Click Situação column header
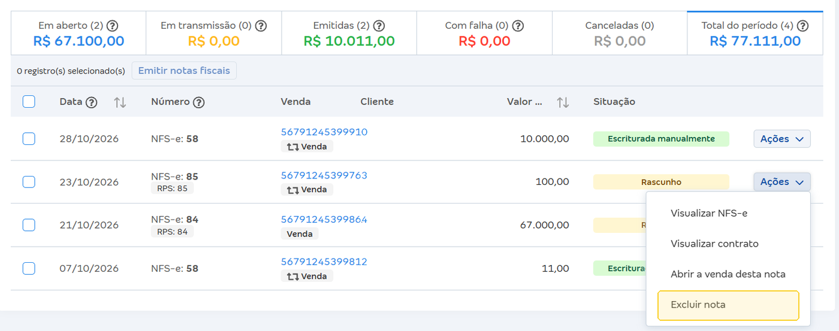 (x=614, y=102)
